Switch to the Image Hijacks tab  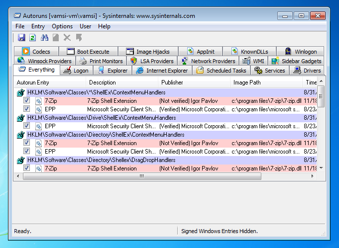click(148, 51)
